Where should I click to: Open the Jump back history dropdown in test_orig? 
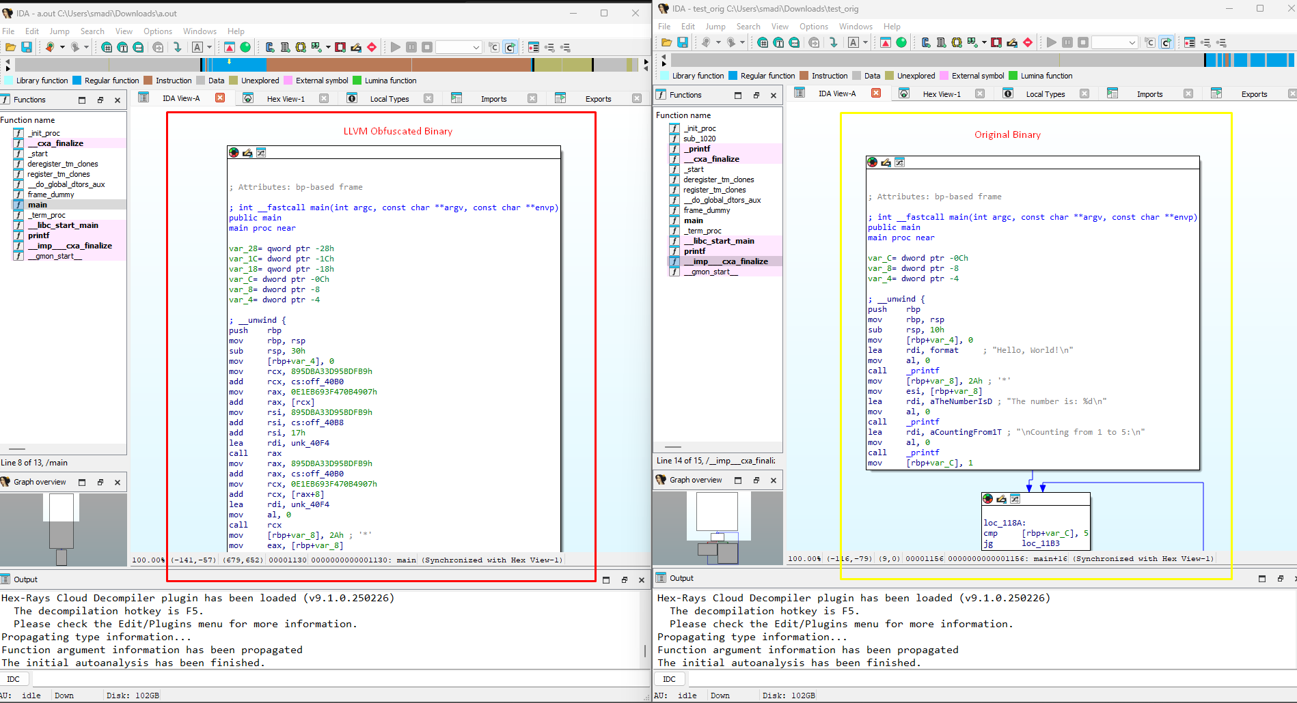tap(718, 42)
